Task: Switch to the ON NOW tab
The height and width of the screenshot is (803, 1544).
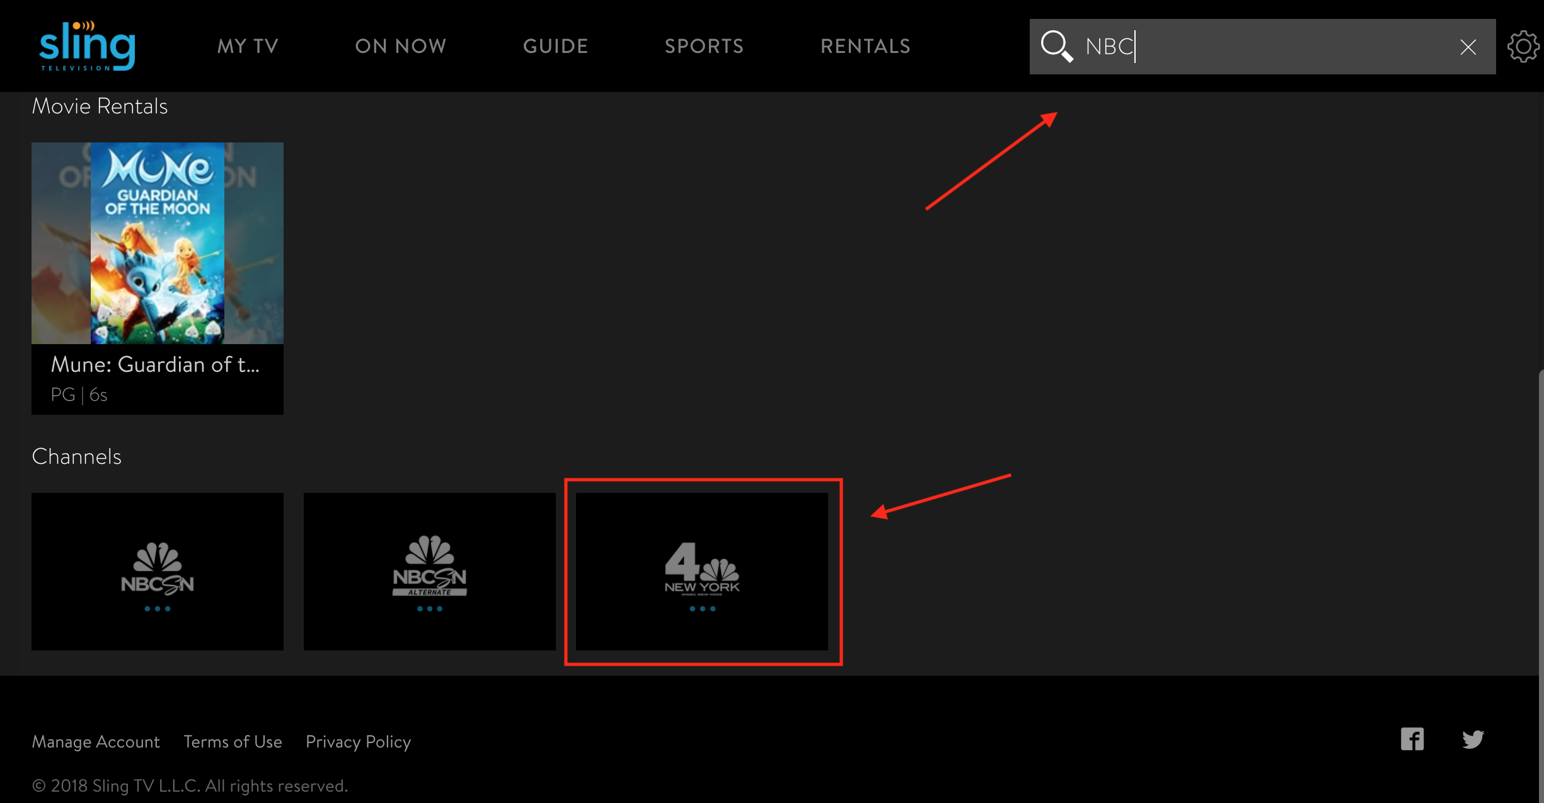Action: click(401, 46)
